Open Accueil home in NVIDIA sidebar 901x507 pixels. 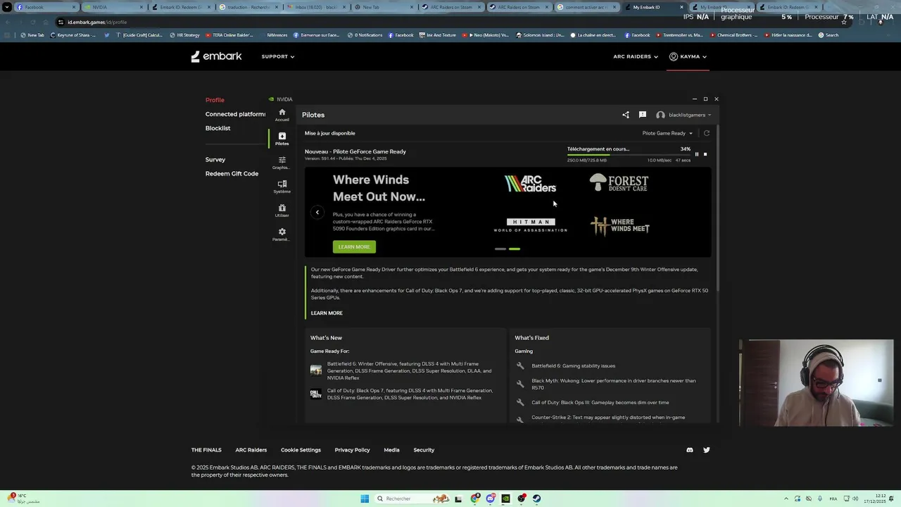coord(282,115)
